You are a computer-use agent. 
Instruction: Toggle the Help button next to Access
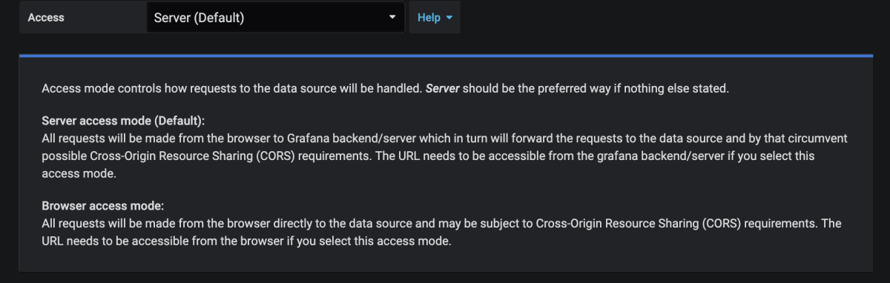click(x=435, y=17)
